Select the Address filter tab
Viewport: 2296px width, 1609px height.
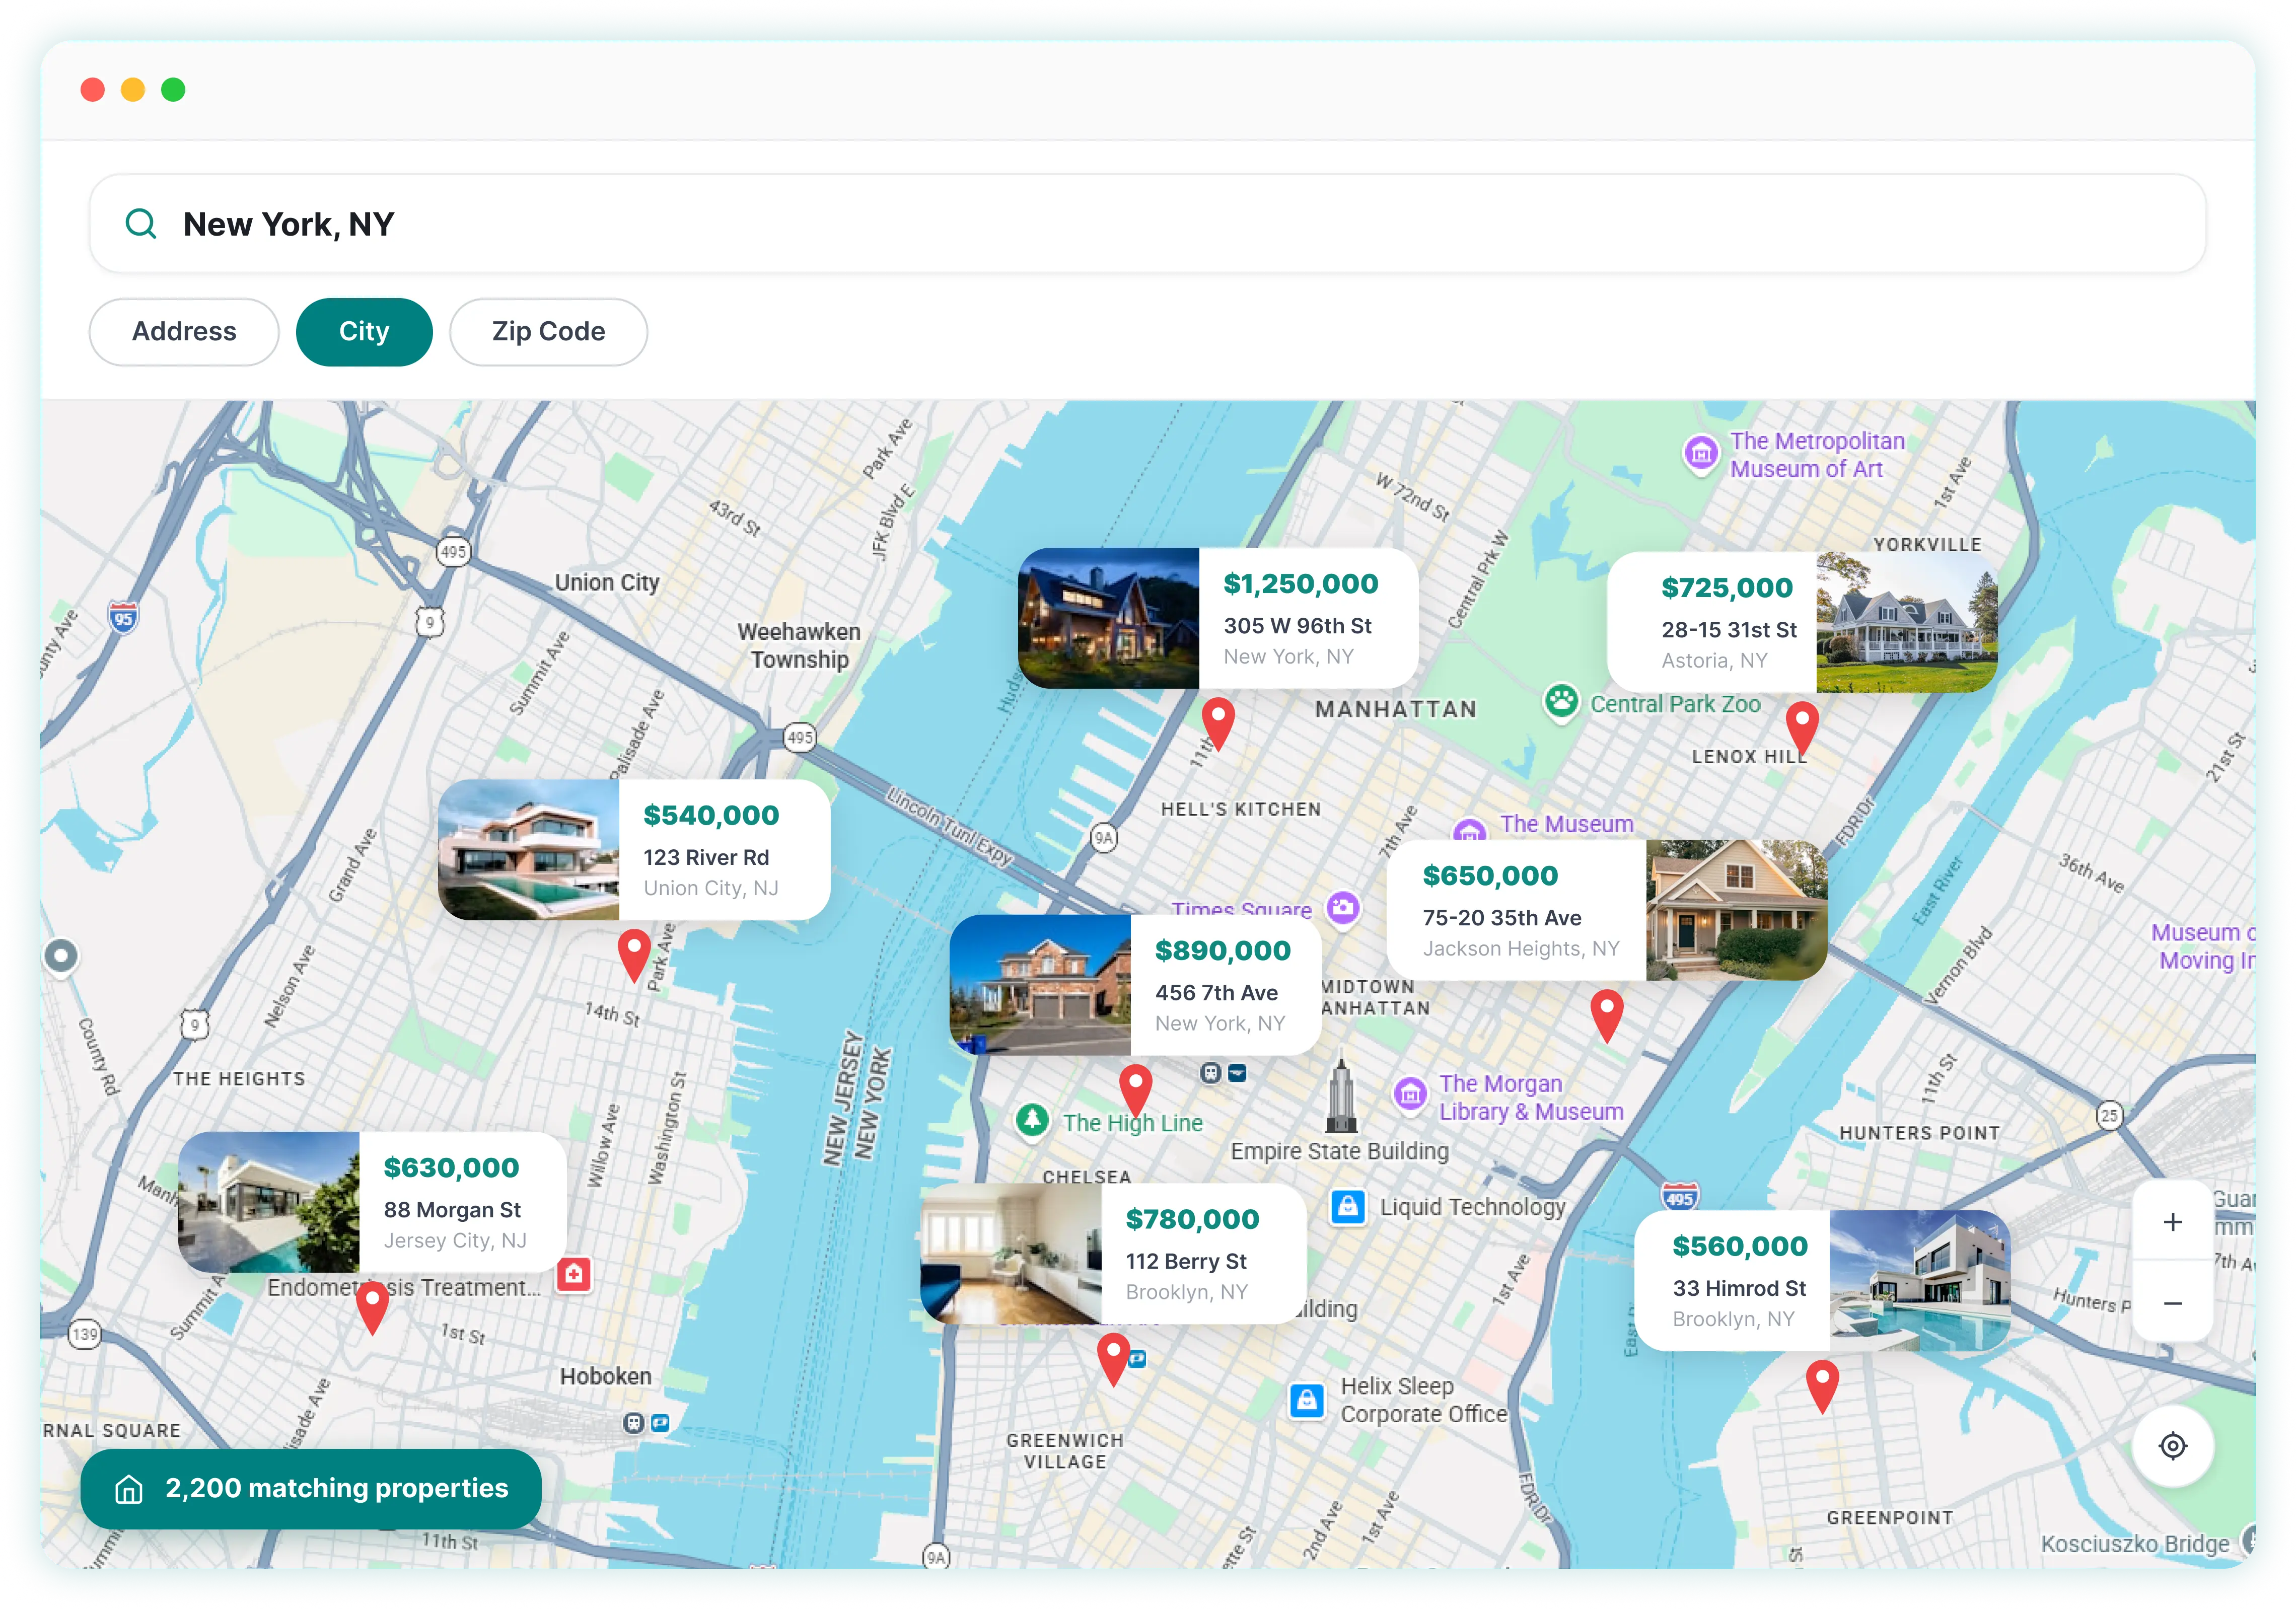pyautogui.click(x=184, y=332)
